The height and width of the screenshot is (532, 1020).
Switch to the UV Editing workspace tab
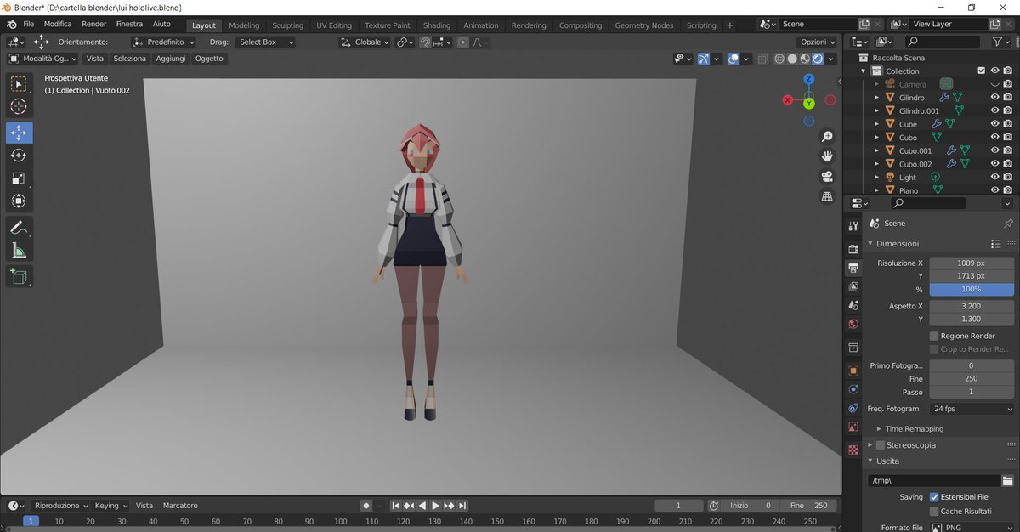click(334, 25)
